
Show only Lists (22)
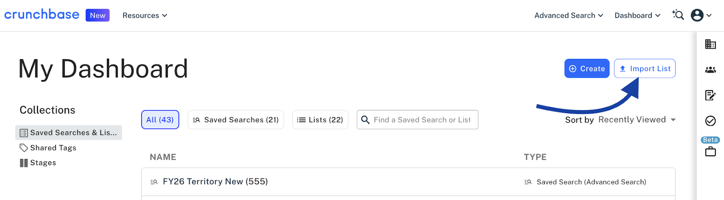point(320,120)
